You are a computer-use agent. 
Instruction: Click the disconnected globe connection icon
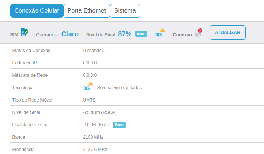click(198, 33)
